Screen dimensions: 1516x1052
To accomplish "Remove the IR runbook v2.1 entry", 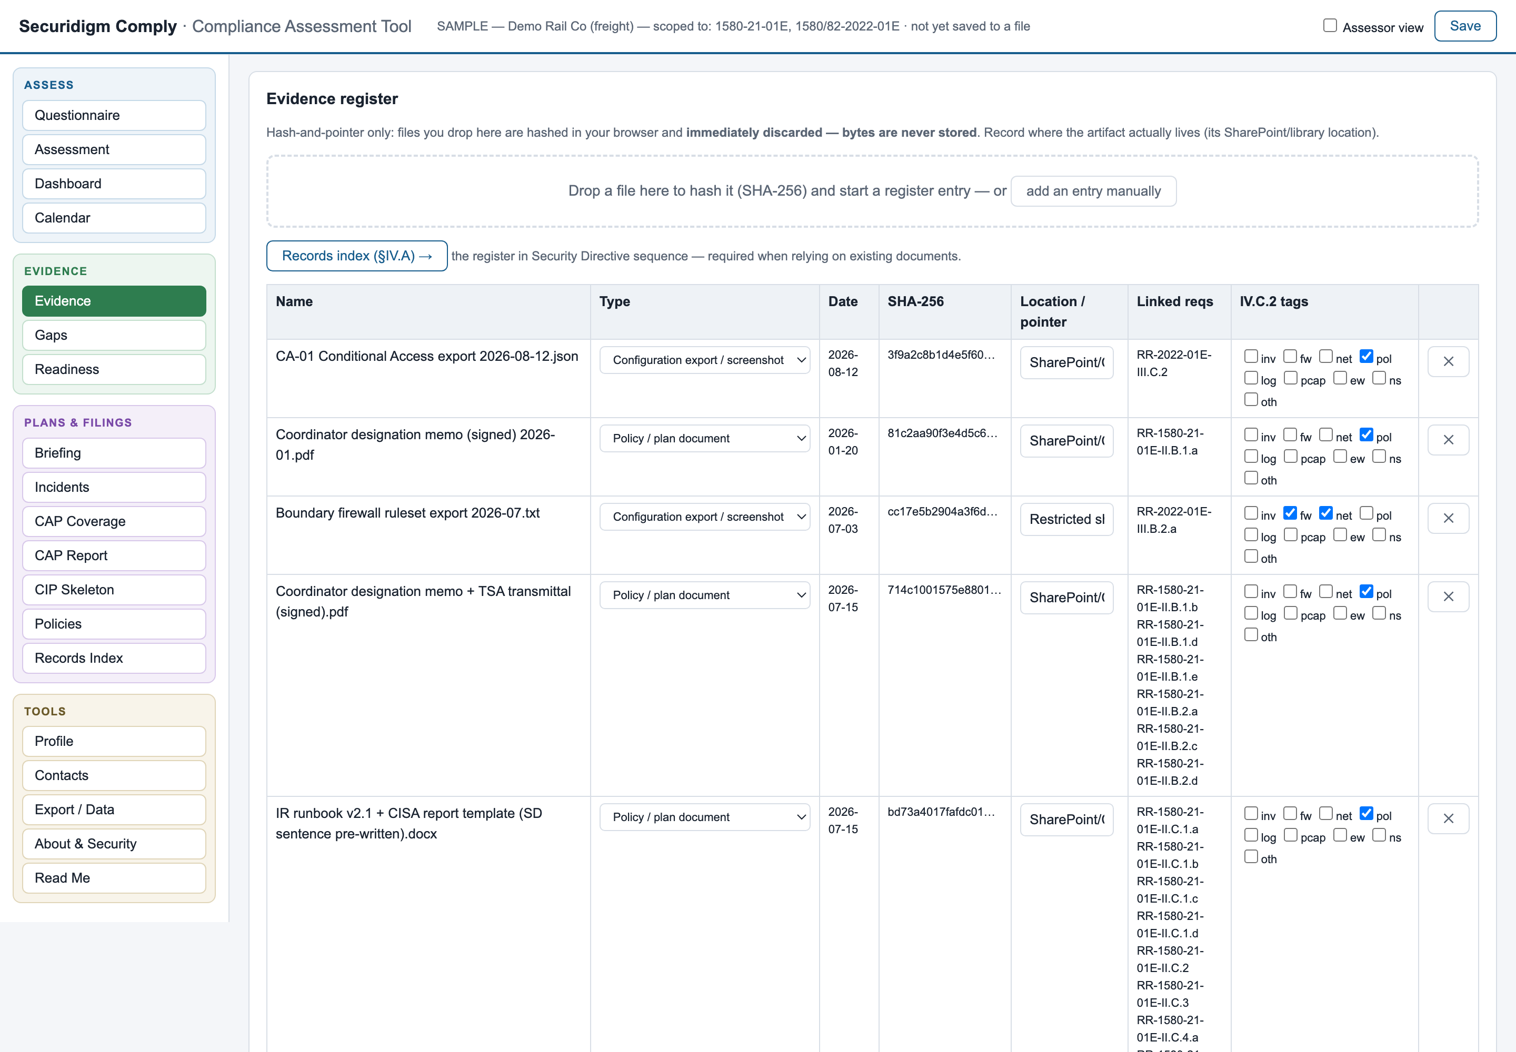I will [1448, 818].
